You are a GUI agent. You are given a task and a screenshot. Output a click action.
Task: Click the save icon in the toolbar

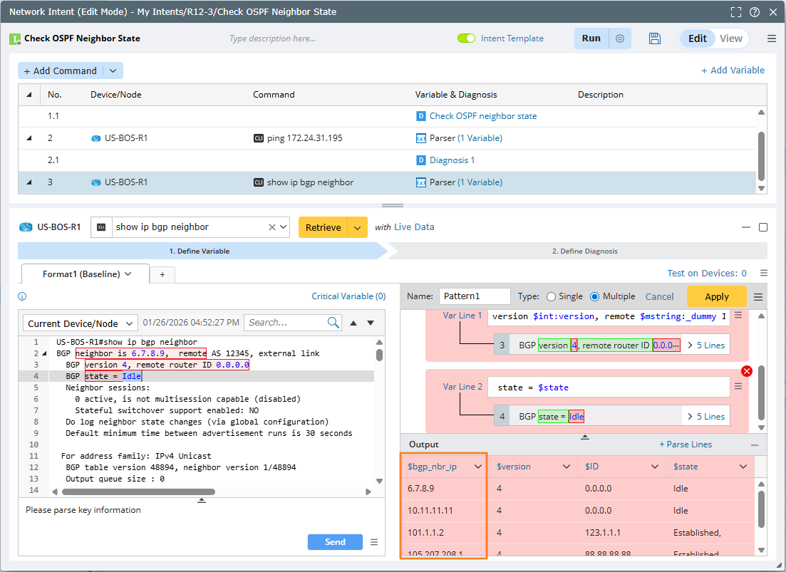tap(654, 38)
